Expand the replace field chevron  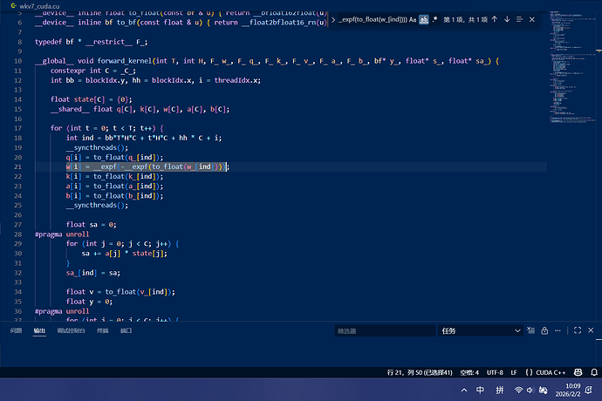tap(332, 18)
